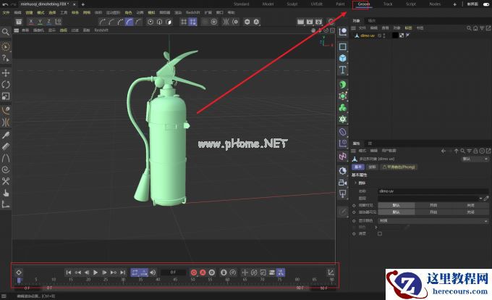Click the Undo arrow
The height and width of the screenshot is (300, 492).
5,4
